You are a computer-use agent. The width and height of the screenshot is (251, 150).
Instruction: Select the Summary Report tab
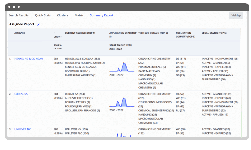tap(101, 15)
